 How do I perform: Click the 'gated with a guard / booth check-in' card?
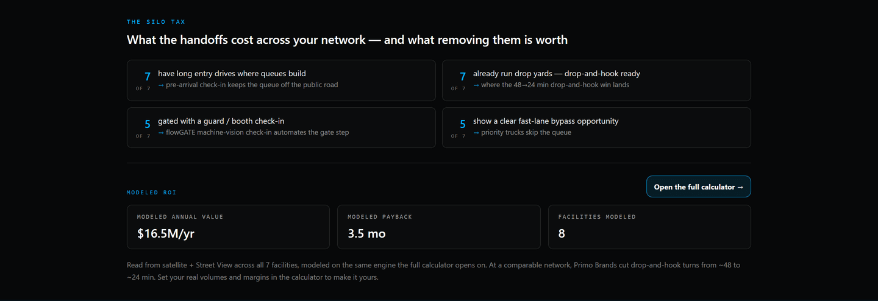click(x=281, y=128)
